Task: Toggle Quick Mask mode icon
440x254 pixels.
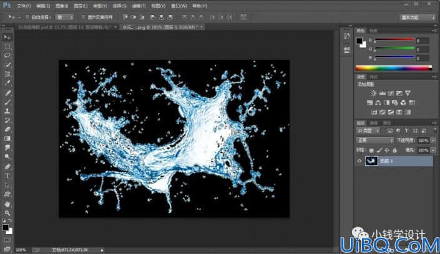Action: pos(7,240)
